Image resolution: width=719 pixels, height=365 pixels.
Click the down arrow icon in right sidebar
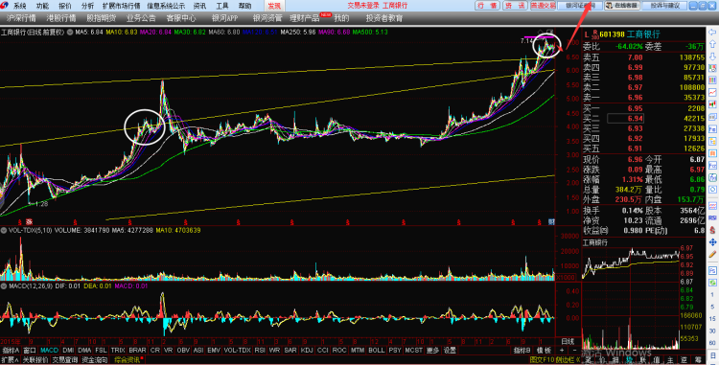pyautogui.click(x=712, y=57)
